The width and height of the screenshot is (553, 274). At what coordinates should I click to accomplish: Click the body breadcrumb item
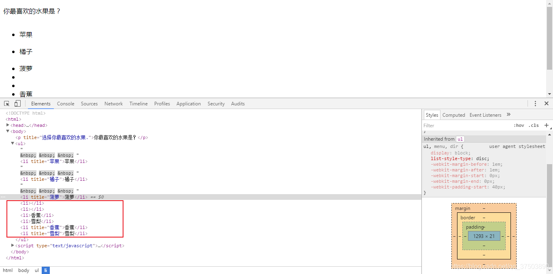(x=23, y=270)
